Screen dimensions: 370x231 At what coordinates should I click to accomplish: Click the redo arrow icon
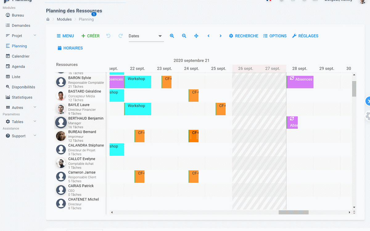click(121, 36)
